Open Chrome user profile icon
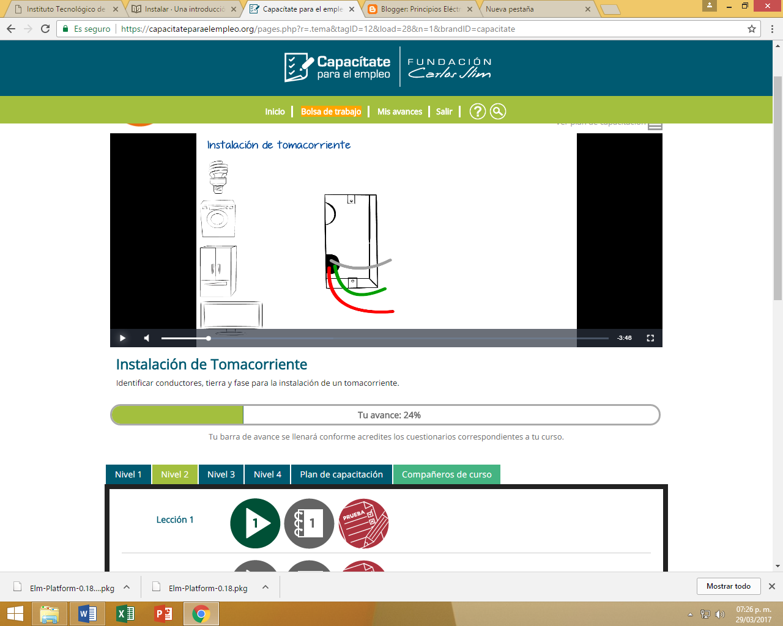Screen dimensions: 783x626 710,6
